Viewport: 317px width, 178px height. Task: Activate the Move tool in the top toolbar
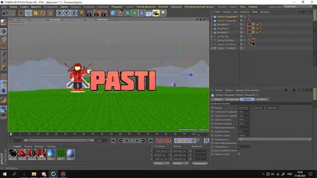29,13
